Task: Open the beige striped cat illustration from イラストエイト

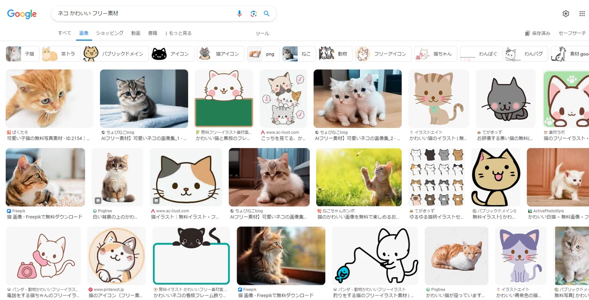Action: [x=439, y=99]
